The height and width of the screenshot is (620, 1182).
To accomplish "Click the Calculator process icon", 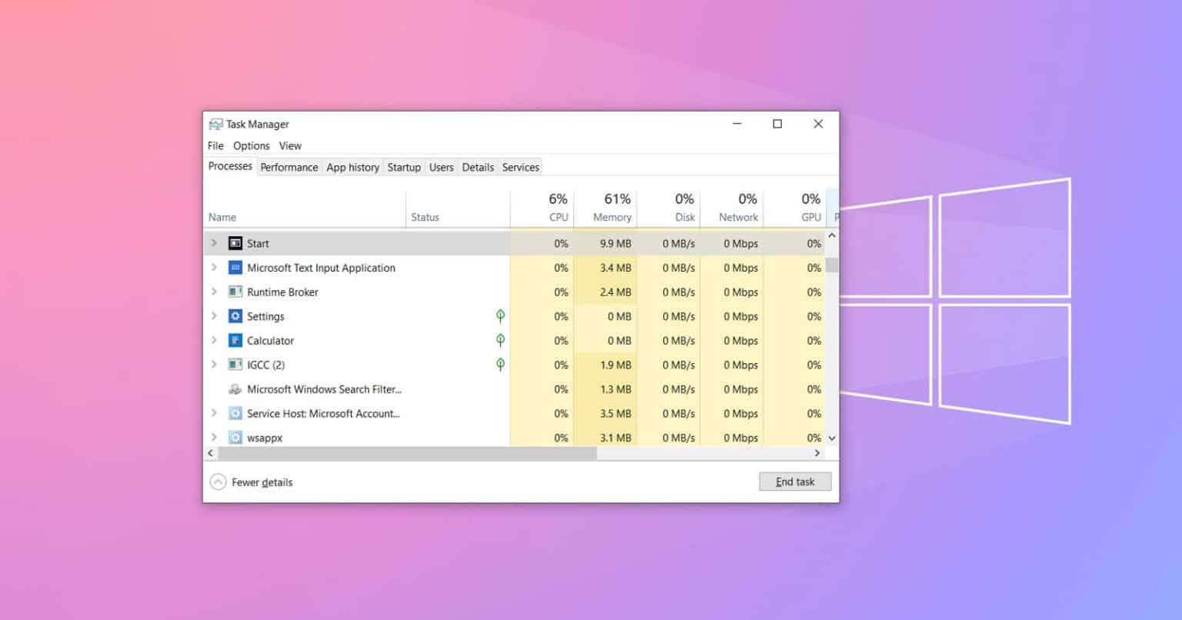I will [x=235, y=341].
